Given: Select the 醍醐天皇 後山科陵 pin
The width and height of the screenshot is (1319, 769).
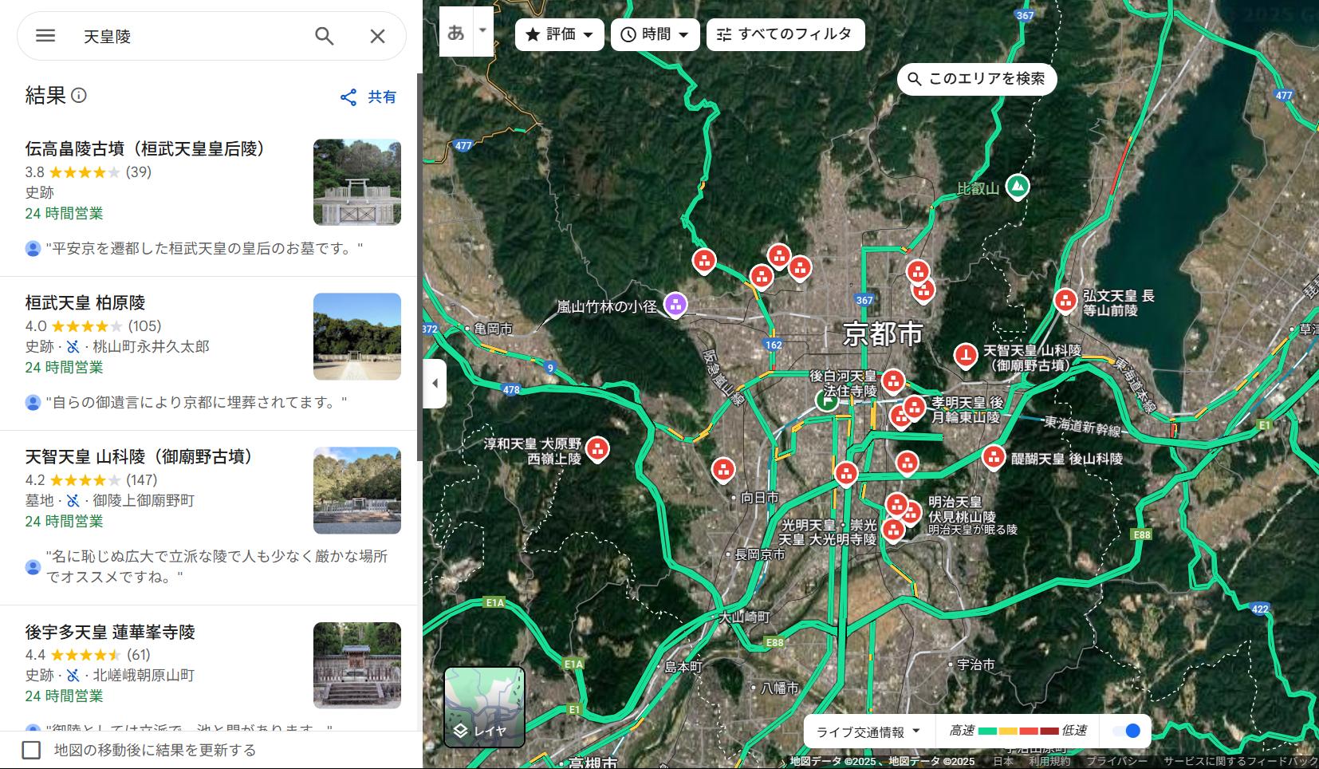Looking at the screenshot, I should (x=994, y=457).
